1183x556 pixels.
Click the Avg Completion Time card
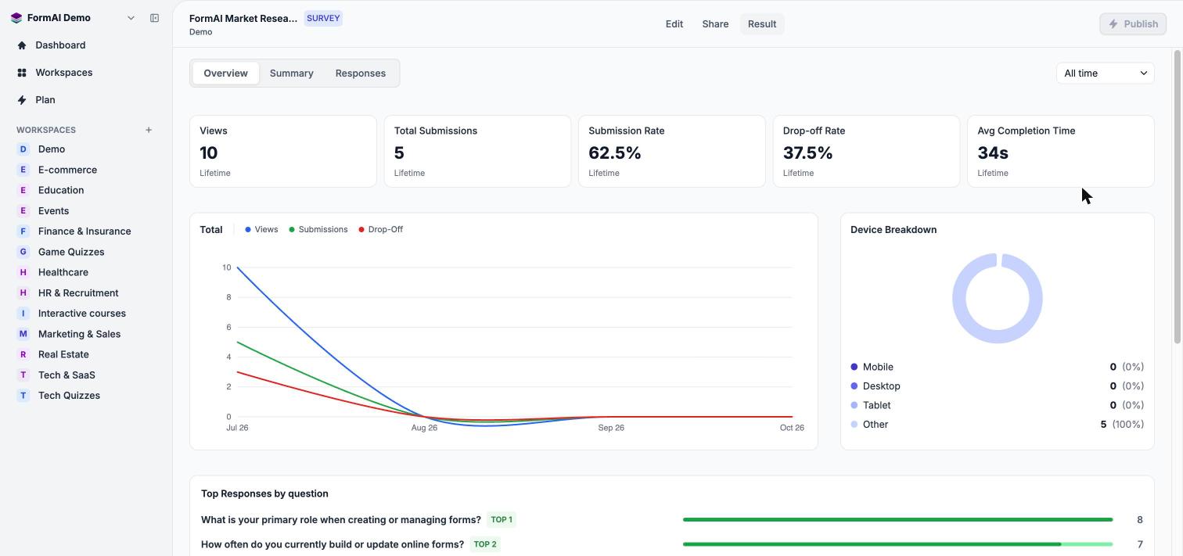(1061, 152)
